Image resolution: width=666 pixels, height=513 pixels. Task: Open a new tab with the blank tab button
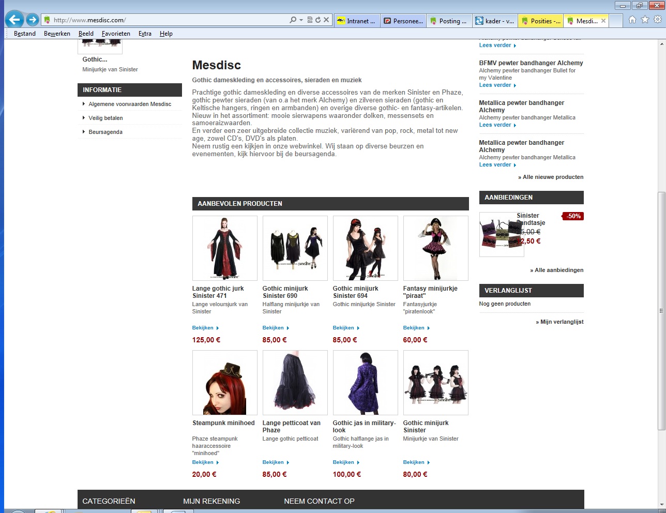[x=616, y=21]
